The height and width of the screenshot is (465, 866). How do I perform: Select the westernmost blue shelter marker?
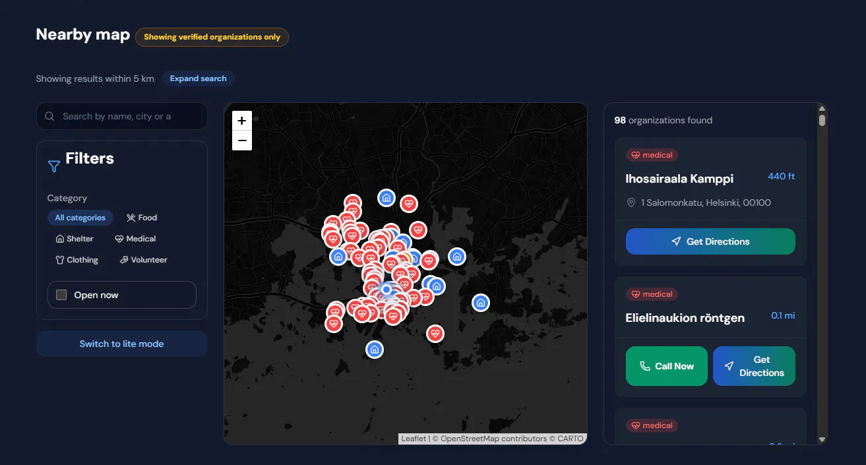(x=338, y=257)
